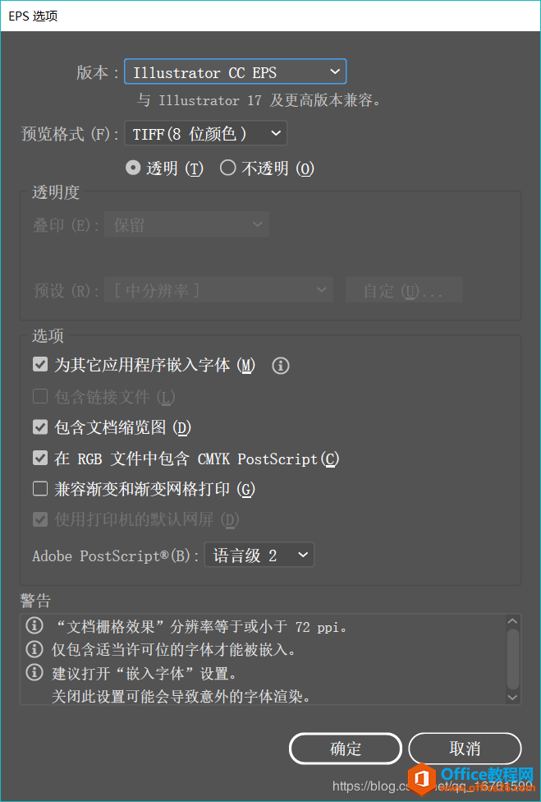This screenshot has height=802, width=541.
Task: Open Adobe PostScript 语言级 2 dropdown
Action: (x=259, y=555)
